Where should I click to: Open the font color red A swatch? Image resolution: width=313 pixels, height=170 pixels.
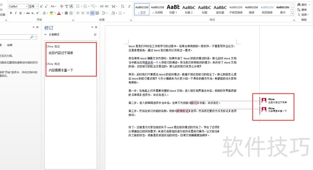(x=59, y=13)
